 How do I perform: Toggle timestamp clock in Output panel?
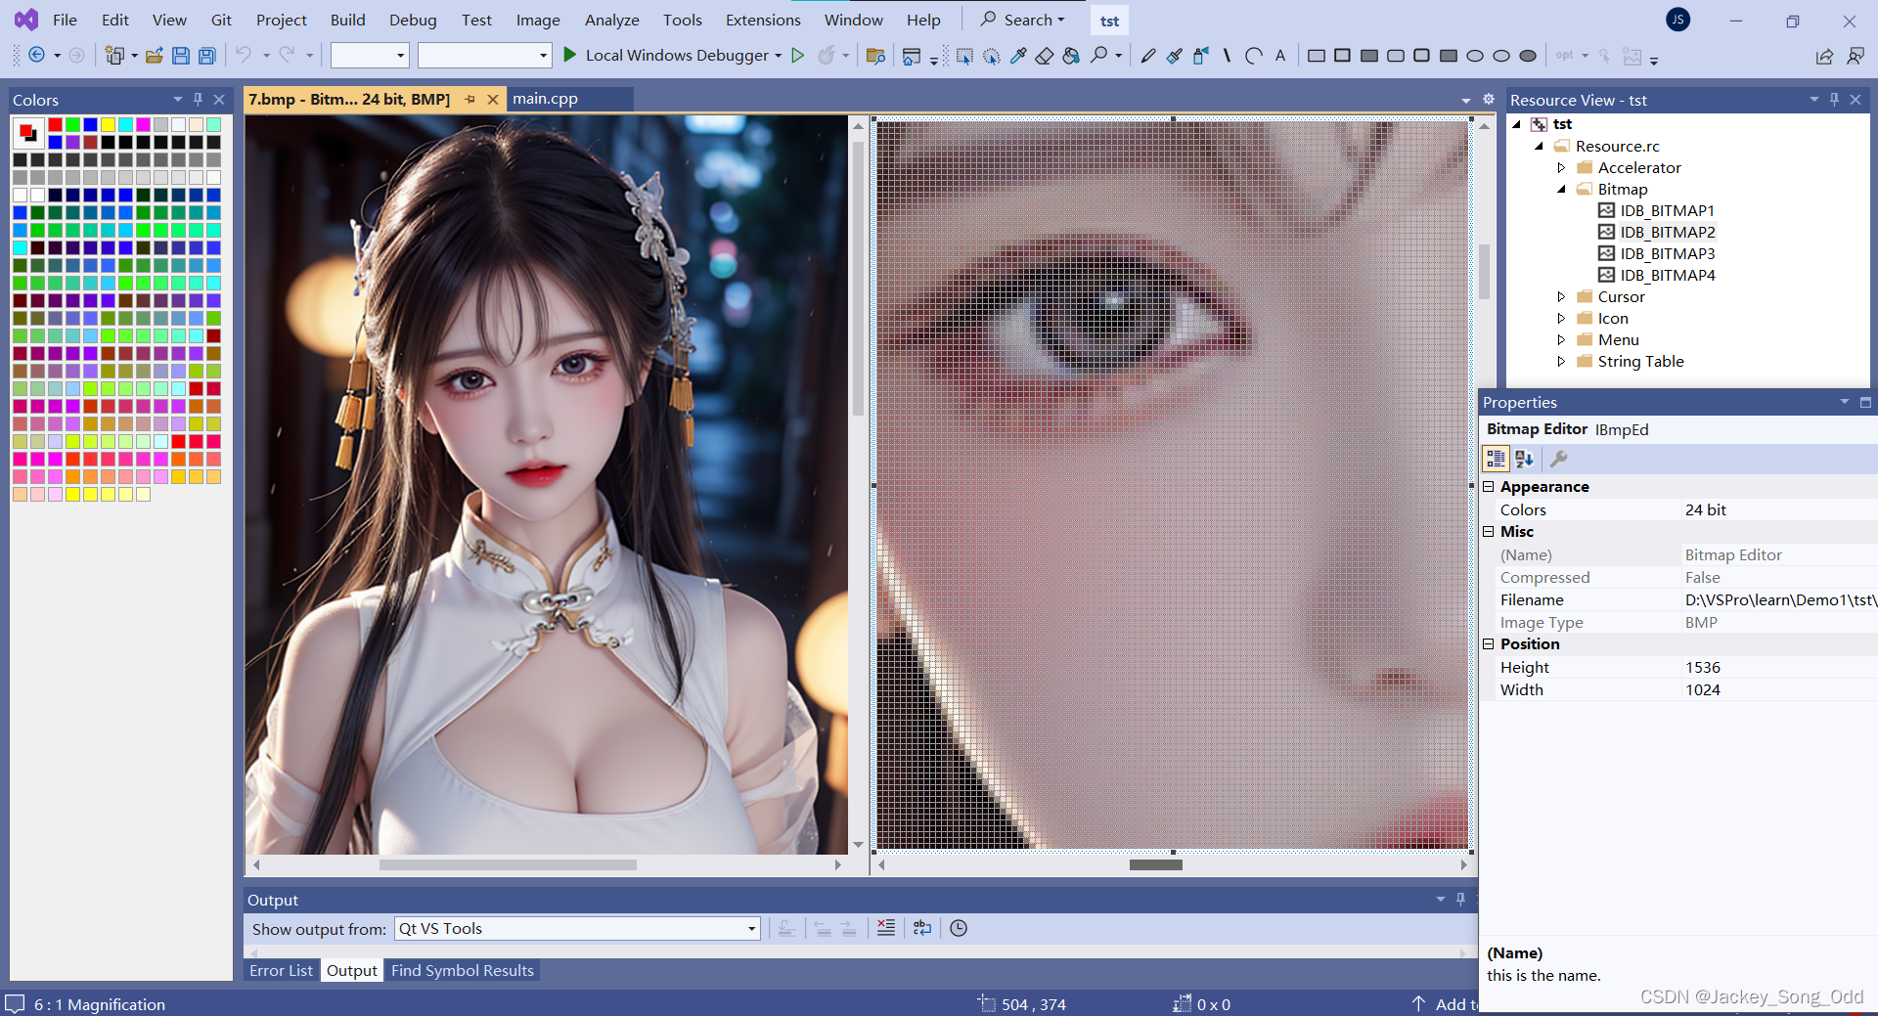click(x=959, y=928)
